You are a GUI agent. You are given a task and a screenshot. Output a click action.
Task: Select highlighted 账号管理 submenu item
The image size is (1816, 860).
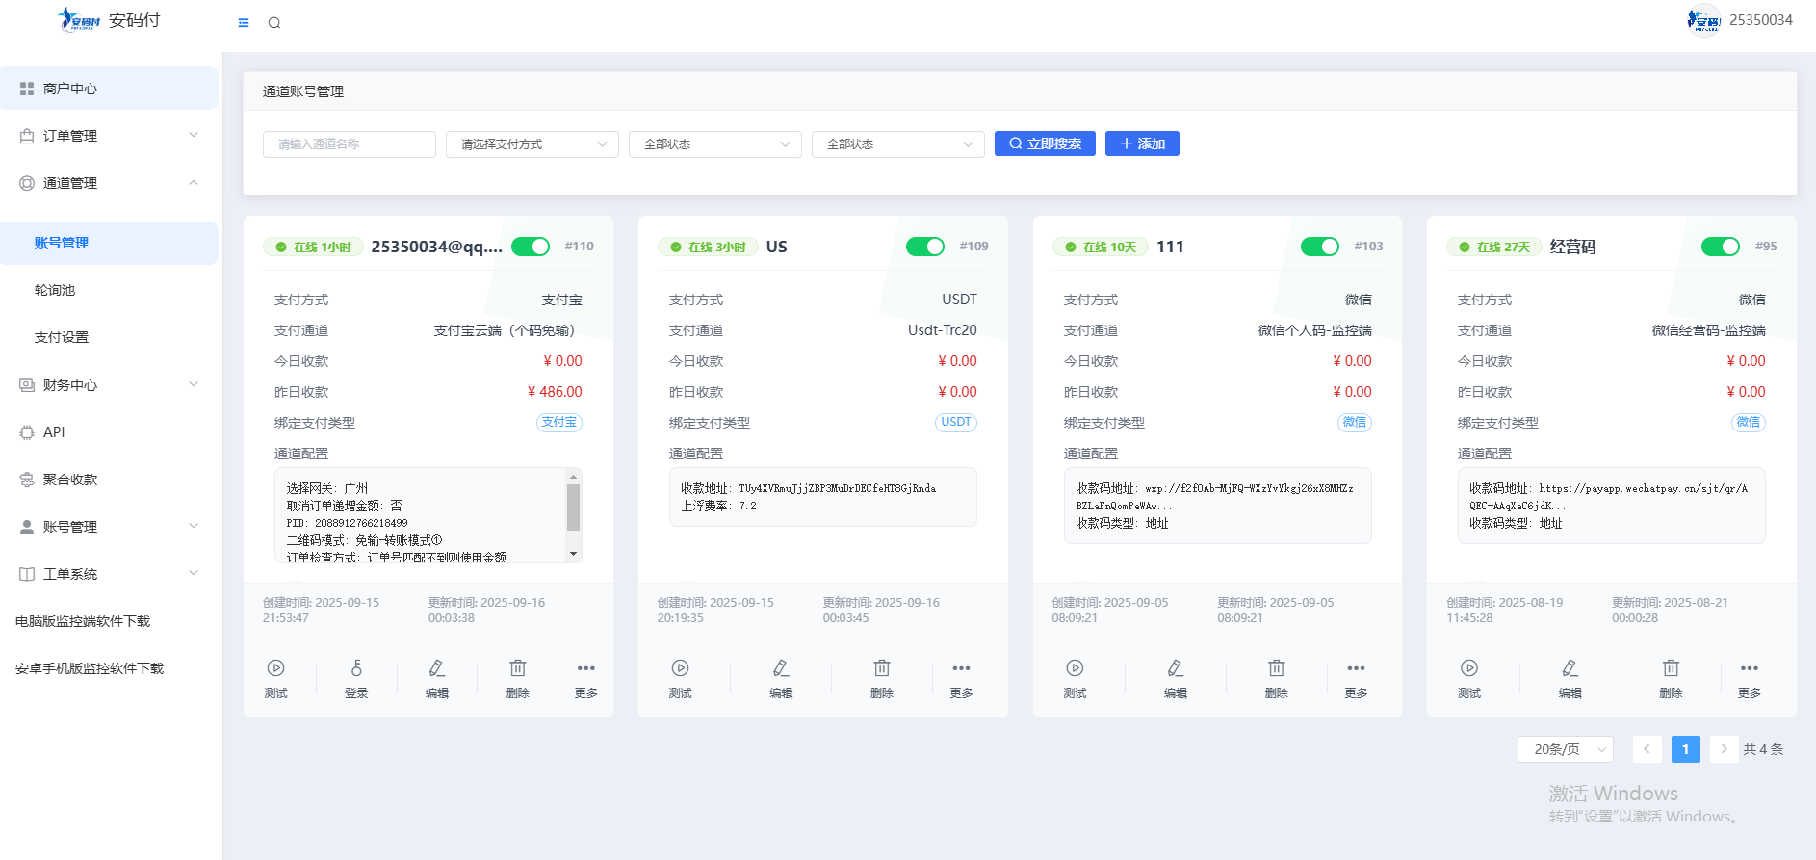click(109, 243)
